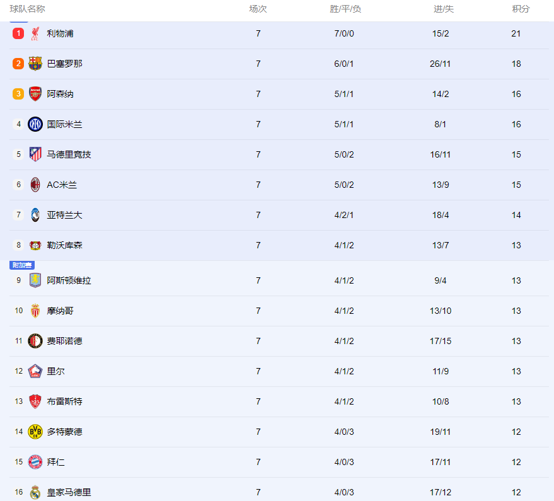Click the AC Milan crest icon

(35, 185)
